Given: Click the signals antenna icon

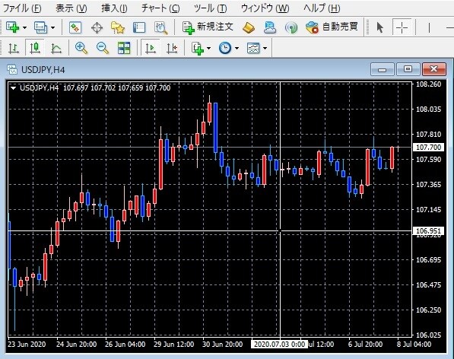Looking at the screenshot, I should [x=291, y=28].
